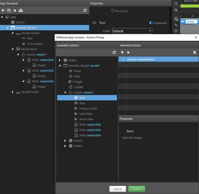Screen dimensions: 199x194
Task: Collapse Dynamic Modal modal1 in App Structure
Action: coord(7,28)
